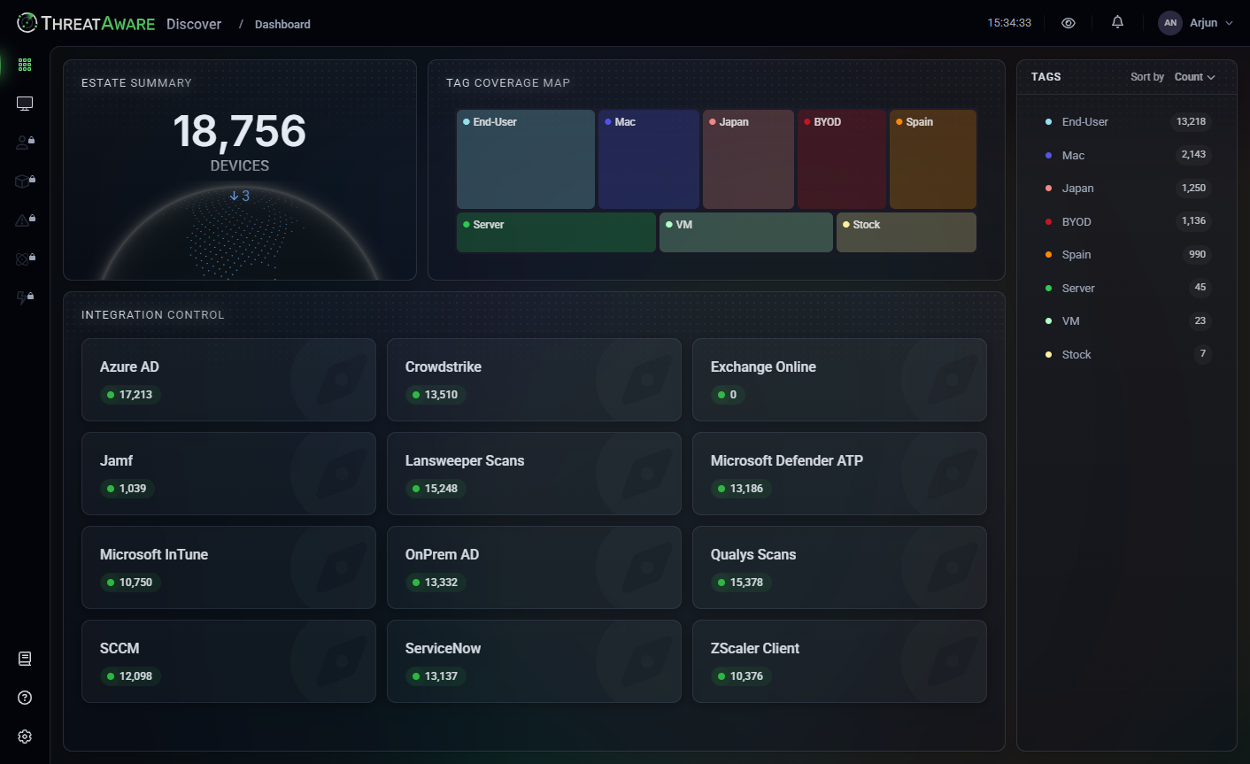Open the Arjun user menu dropdown
The width and height of the screenshot is (1250, 764).
[1211, 23]
